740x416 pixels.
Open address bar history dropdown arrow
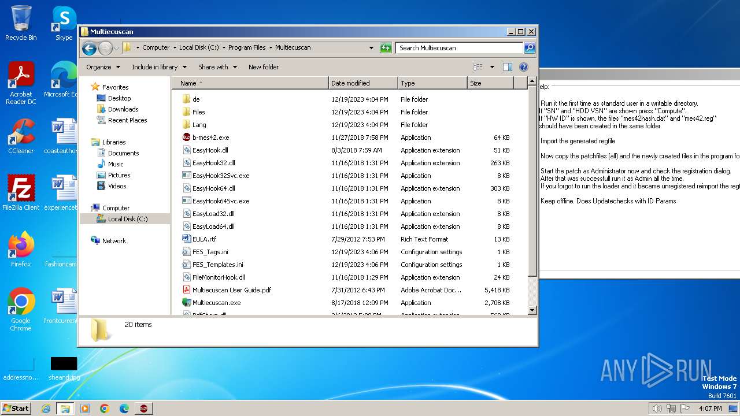coord(371,48)
